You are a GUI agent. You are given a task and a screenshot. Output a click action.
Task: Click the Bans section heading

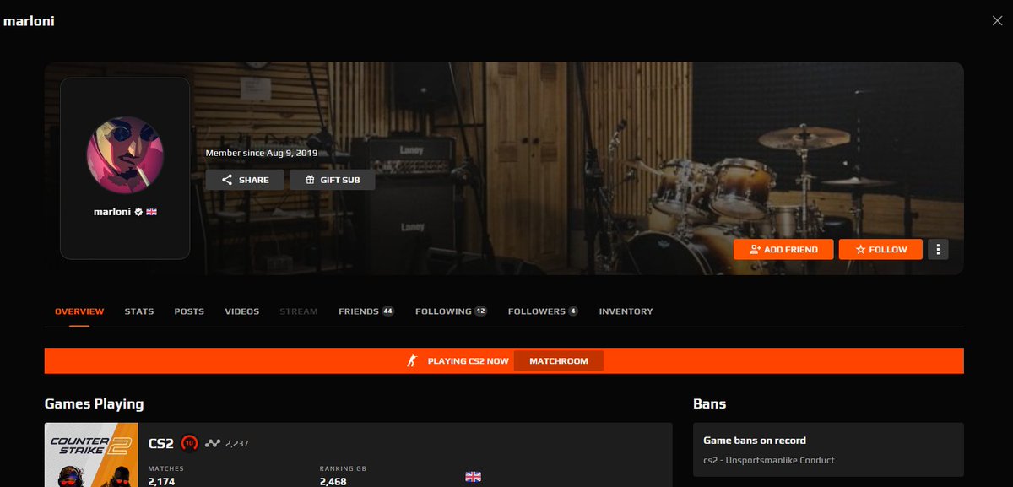[709, 403]
